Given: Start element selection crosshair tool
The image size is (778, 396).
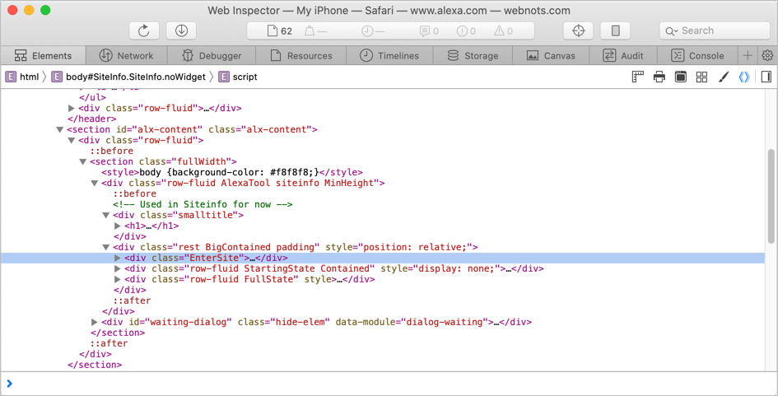Looking at the screenshot, I should [578, 30].
